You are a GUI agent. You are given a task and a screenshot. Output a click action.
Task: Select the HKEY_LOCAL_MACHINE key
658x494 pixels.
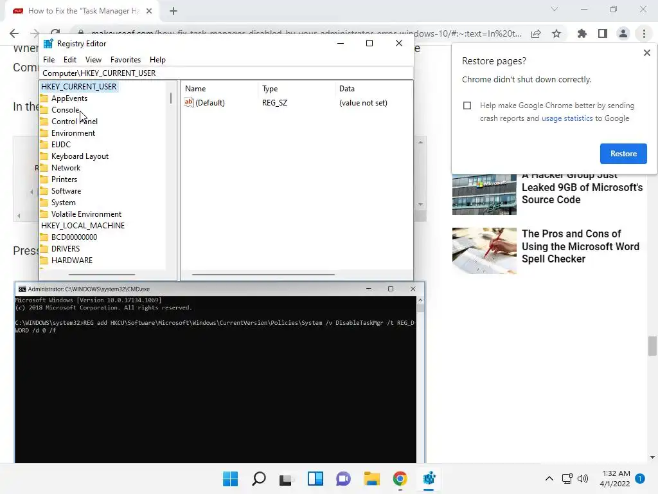[83, 226]
